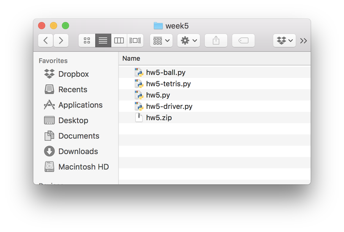Viewport: 344px width, 232px height.
Task: Click the week5 window title text
Action: [177, 26]
